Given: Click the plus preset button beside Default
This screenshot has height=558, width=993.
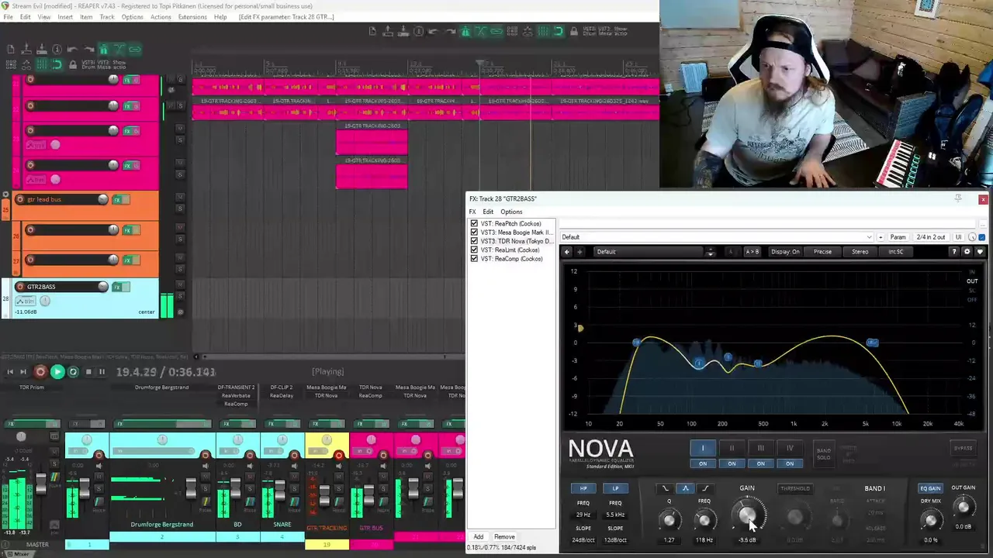Looking at the screenshot, I should (881, 237).
